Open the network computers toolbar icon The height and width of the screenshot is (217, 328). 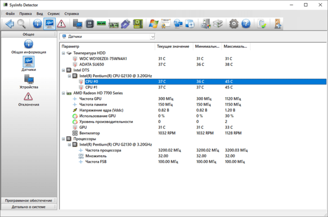[178, 24]
